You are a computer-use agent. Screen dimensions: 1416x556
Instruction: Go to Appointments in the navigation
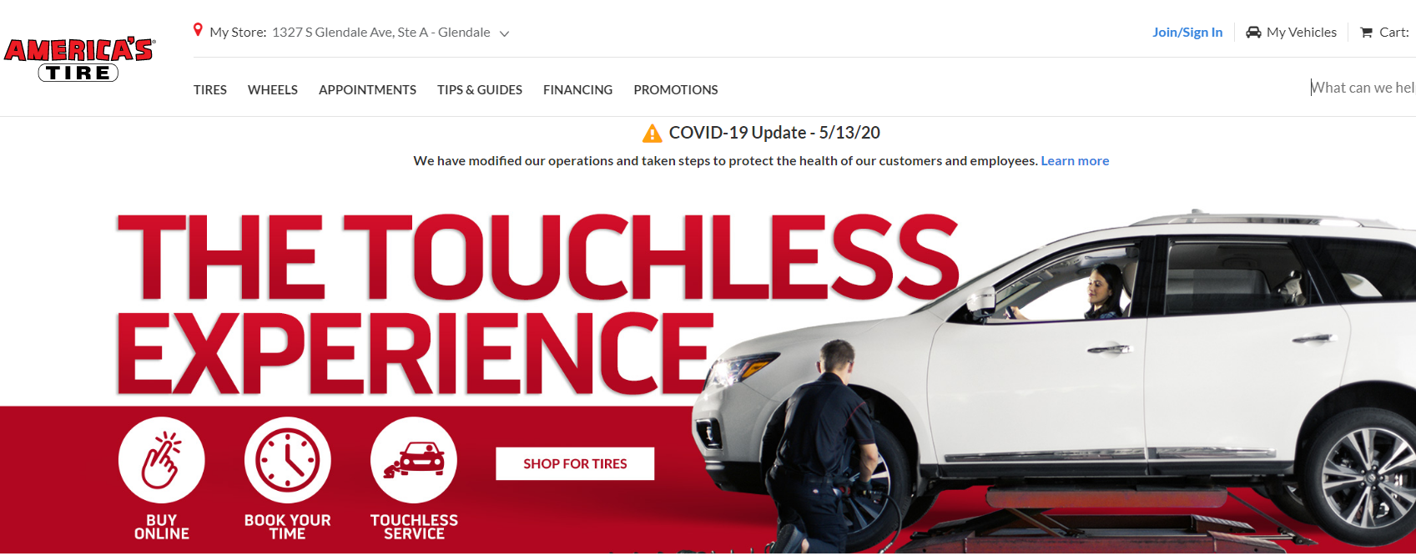[x=367, y=90]
